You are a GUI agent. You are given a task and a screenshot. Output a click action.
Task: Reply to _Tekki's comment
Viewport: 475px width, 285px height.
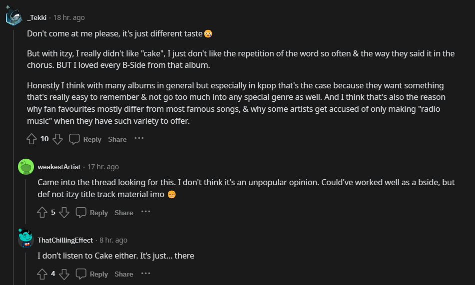(x=85, y=139)
